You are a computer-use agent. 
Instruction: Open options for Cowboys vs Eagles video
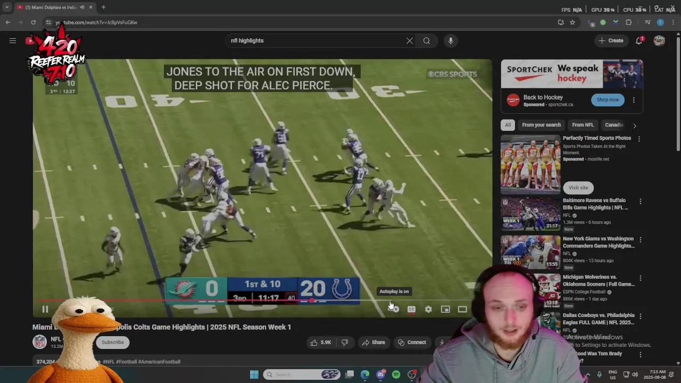click(x=640, y=317)
